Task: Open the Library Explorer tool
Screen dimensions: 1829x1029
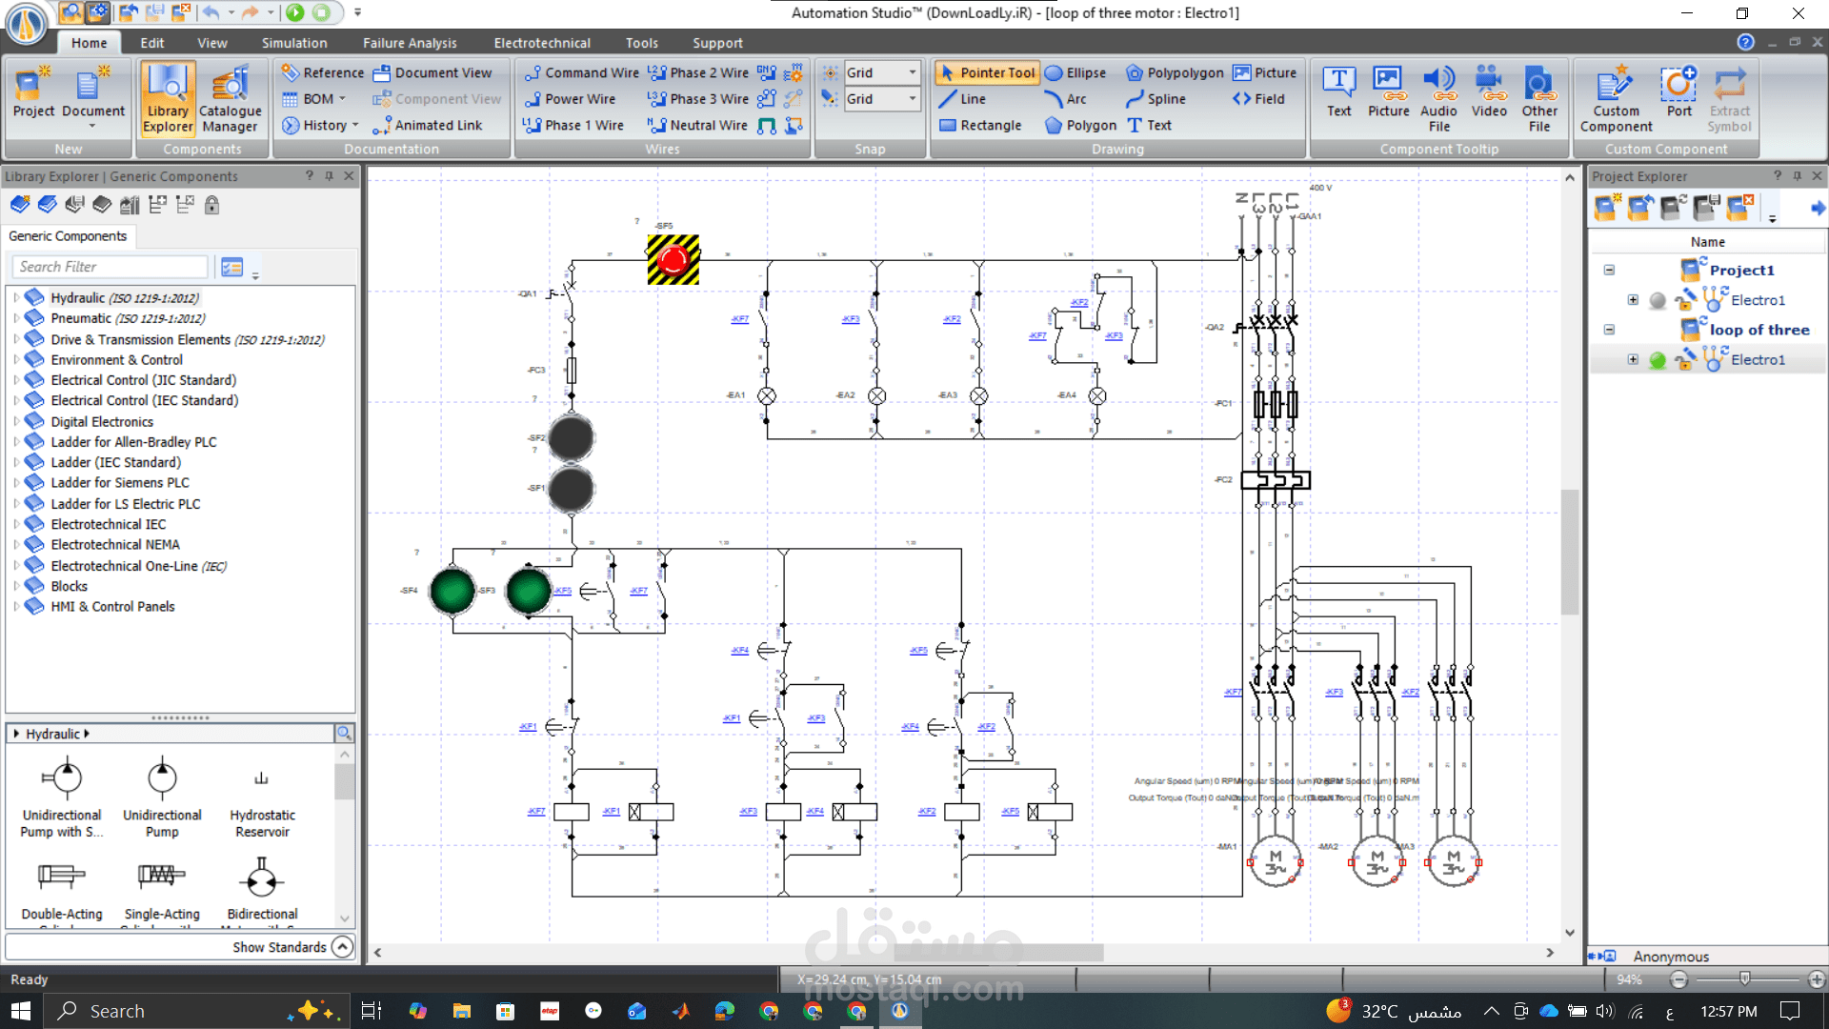Action: 168,99
